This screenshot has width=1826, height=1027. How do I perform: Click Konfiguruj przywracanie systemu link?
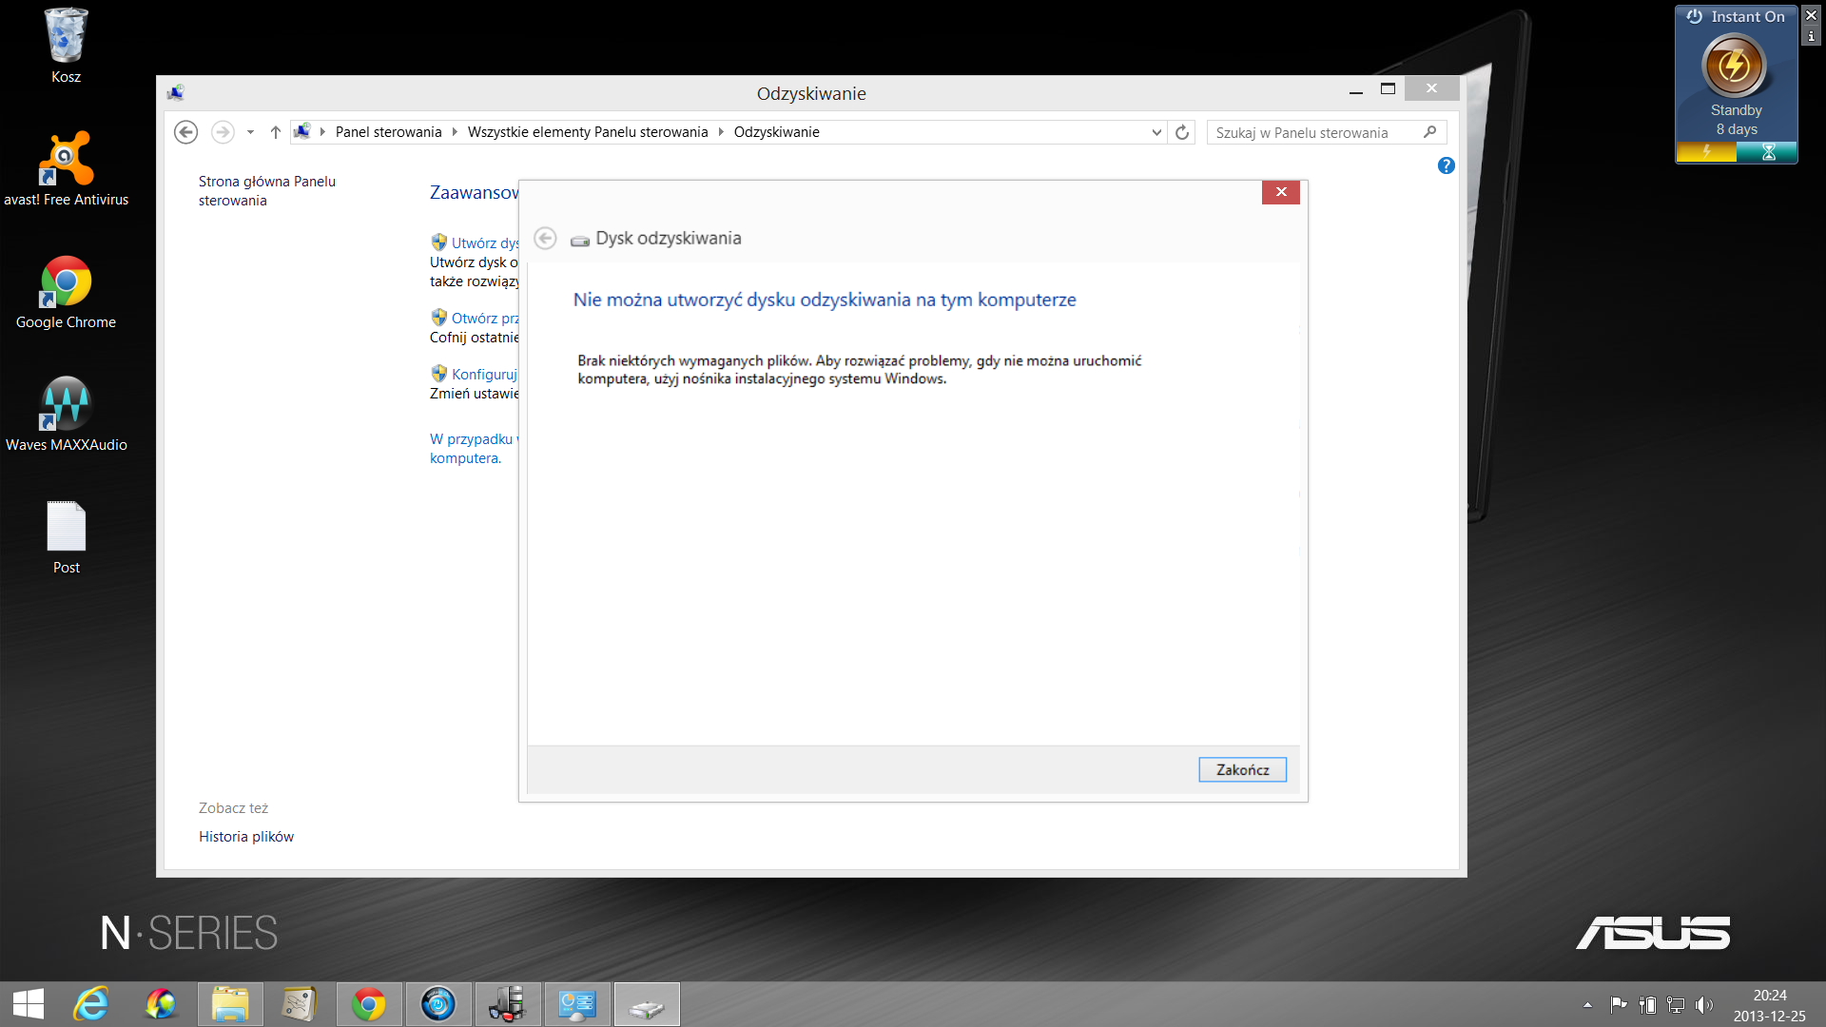tap(485, 375)
